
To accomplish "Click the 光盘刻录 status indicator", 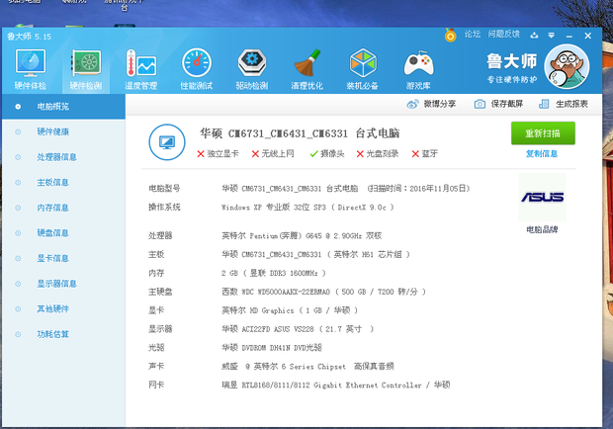I will click(x=378, y=154).
